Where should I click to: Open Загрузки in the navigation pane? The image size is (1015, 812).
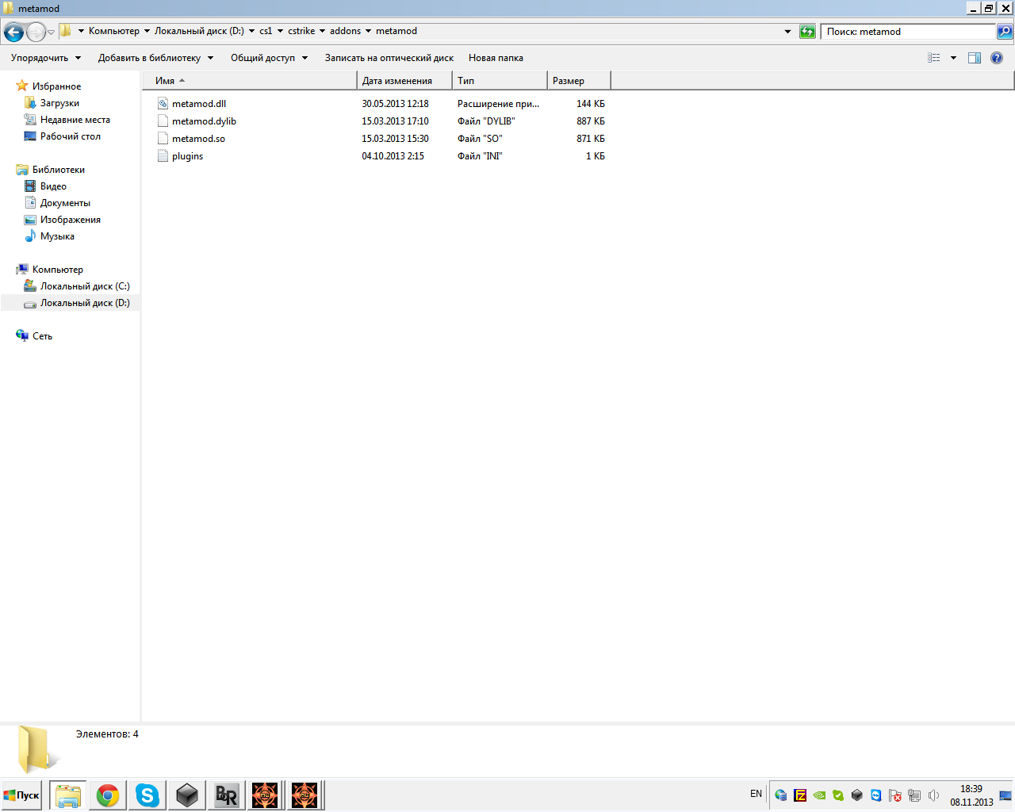click(59, 103)
